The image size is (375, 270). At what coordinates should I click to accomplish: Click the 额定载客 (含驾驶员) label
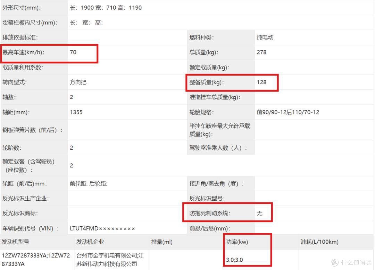click(29, 166)
